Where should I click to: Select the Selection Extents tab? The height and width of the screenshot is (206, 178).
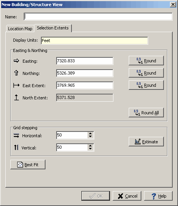pos(53,28)
